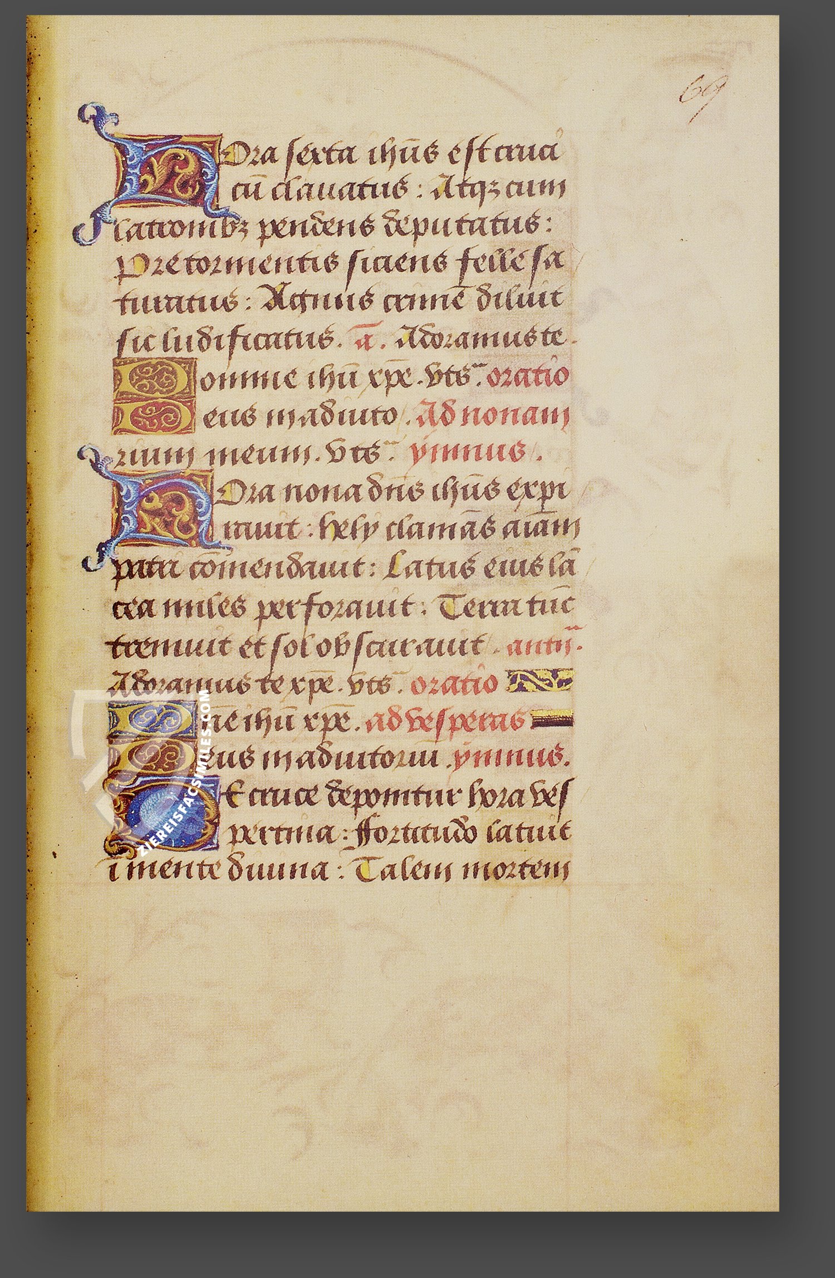This screenshot has width=835, height=1278.
Task: Click the gold D initial before 'eus in adiuto'
Action: pyautogui.click(x=154, y=416)
